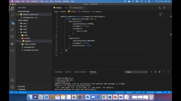
Task: Open Run and Debug view
Action: (12, 29)
